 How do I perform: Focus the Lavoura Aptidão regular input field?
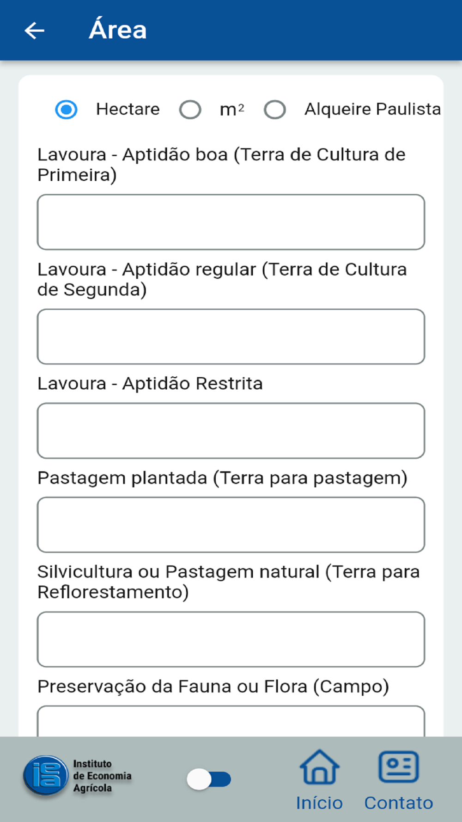click(231, 337)
